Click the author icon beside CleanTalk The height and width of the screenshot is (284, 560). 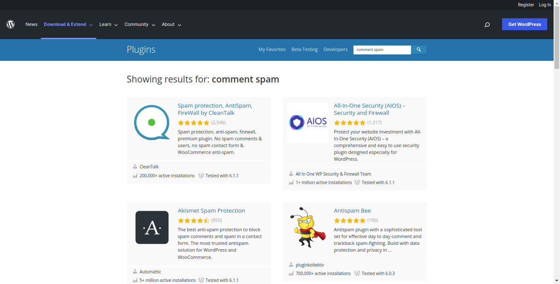pos(135,167)
